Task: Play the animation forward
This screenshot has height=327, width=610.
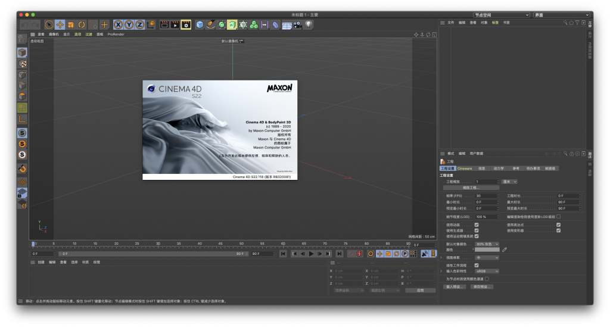Action: click(311, 254)
